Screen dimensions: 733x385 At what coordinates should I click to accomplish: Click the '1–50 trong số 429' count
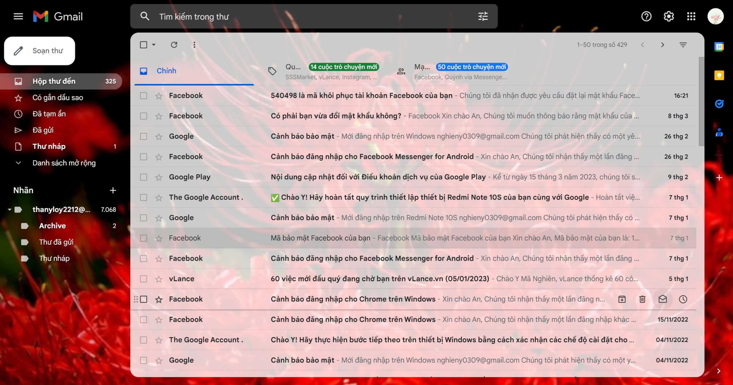pyautogui.click(x=602, y=45)
